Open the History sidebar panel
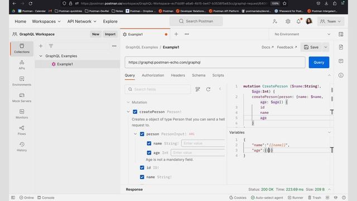The height and width of the screenshot is (201, 357). point(22,147)
